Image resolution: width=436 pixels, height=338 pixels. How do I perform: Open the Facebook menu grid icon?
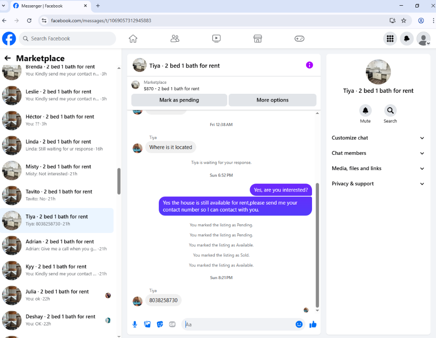(x=390, y=39)
